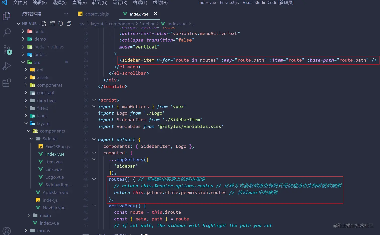Click the VS Code logo icon
Image resolution: width=380 pixels, height=235 pixels.
click(x=4, y=3)
